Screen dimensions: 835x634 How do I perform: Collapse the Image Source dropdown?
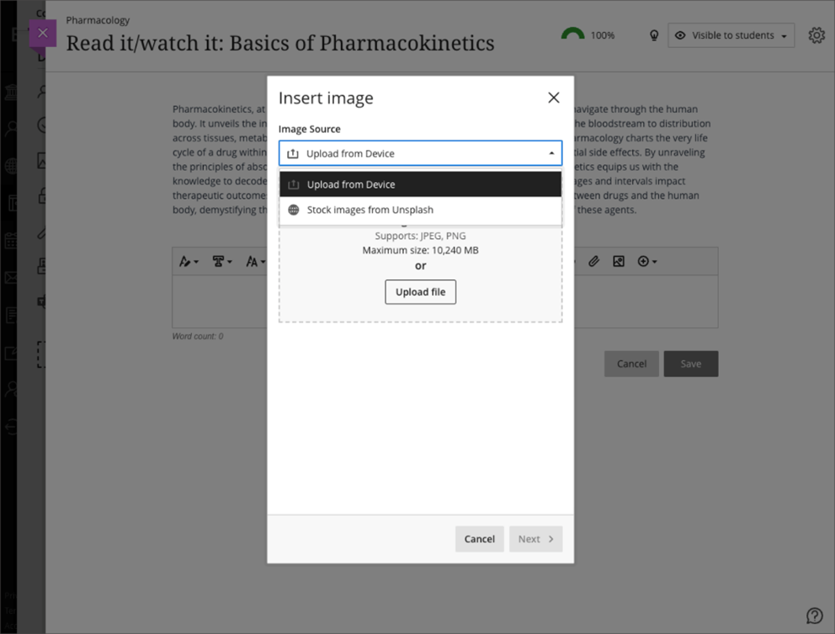pos(551,153)
